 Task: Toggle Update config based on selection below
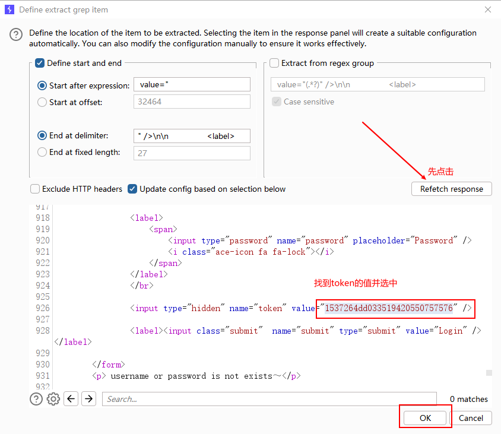(133, 189)
